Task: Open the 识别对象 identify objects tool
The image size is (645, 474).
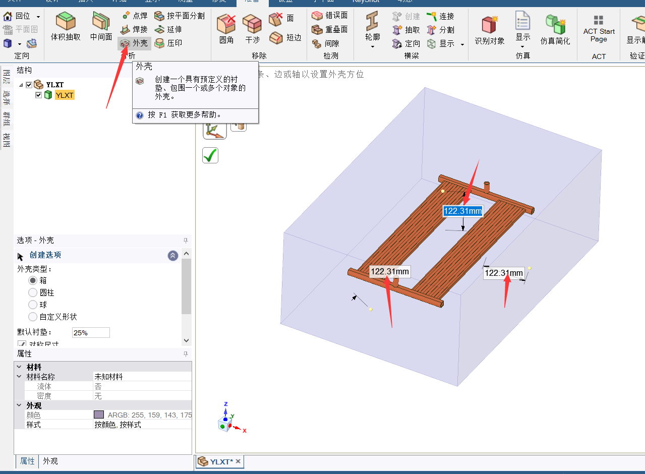Action: coord(489,29)
